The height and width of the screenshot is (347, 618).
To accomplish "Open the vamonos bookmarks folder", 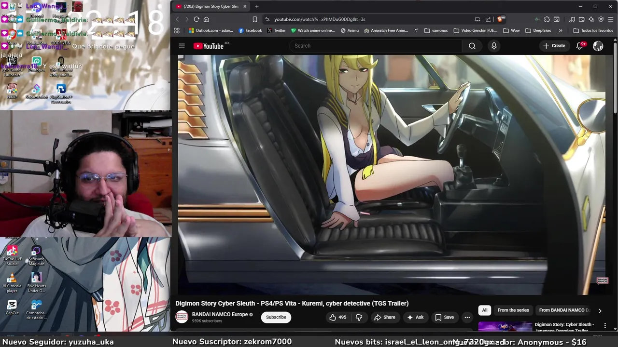I will [436, 30].
